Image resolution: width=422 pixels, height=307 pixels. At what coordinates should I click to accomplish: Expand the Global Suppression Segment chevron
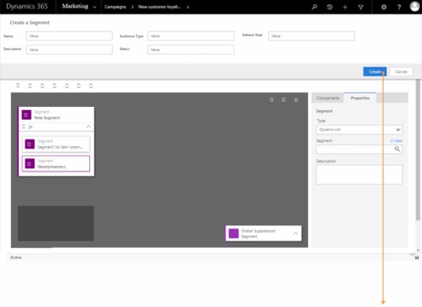coord(295,232)
